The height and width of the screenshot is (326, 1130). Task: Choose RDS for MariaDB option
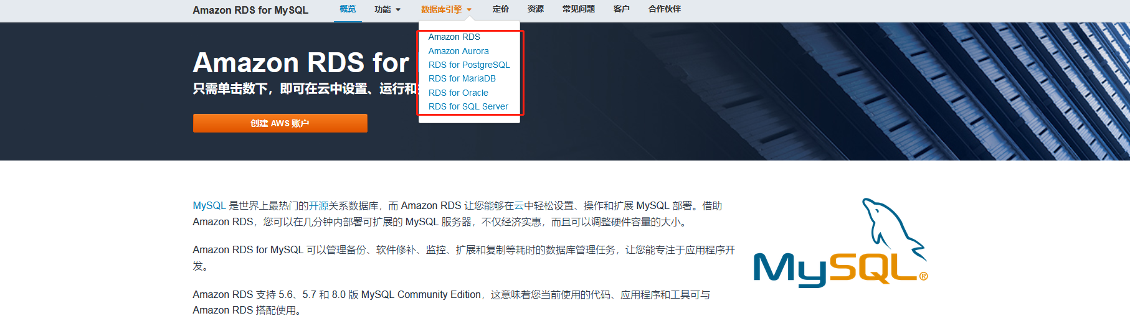click(x=462, y=78)
